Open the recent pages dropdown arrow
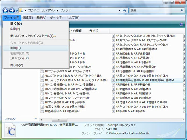This screenshot has height=140, width=187. (x=16, y=11)
